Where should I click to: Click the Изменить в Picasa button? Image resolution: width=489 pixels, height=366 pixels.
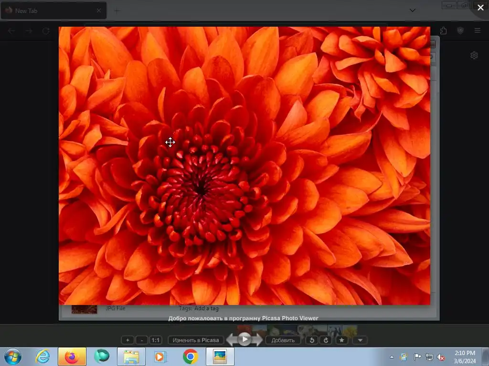pos(196,340)
